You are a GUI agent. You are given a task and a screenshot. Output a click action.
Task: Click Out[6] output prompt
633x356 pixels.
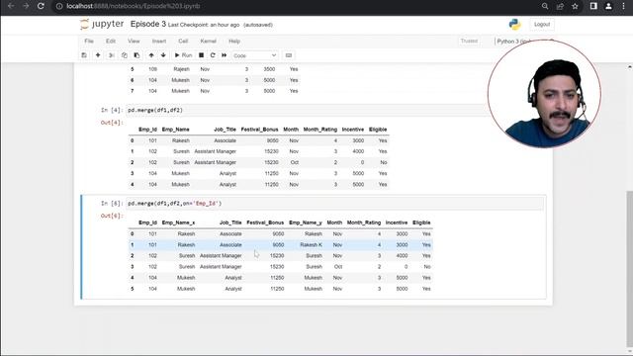(x=112, y=216)
